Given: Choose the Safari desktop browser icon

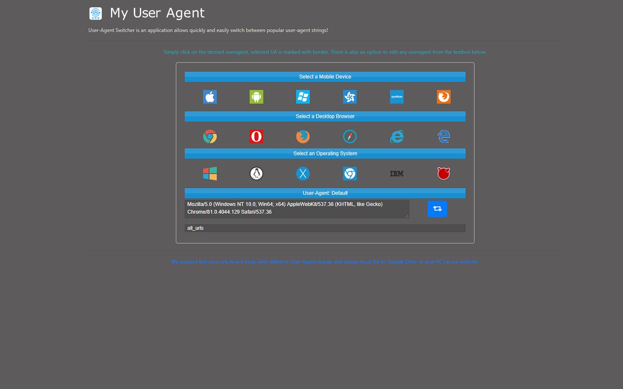Looking at the screenshot, I should (x=350, y=137).
